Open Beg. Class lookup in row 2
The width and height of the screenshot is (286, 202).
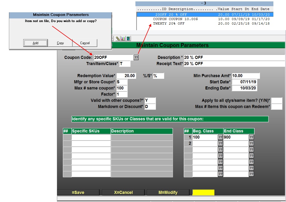(220, 143)
